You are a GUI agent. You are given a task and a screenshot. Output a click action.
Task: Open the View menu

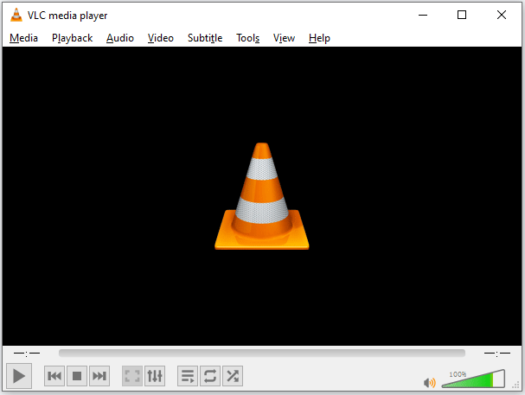(x=284, y=38)
